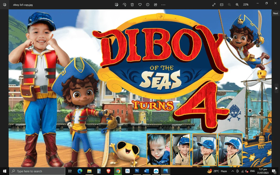Focus the Type here to search box
Viewport: 280px width, 175px height.
point(37,171)
